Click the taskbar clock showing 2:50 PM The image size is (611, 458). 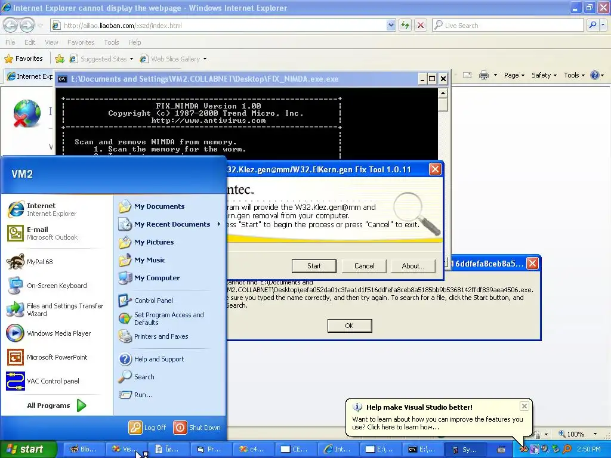tap(589, 450)
